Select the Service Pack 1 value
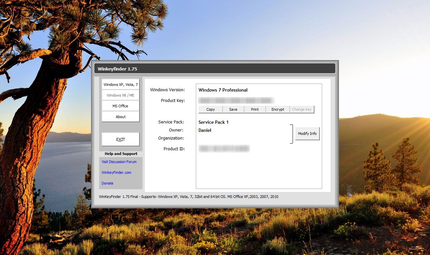 pos(214,122)
